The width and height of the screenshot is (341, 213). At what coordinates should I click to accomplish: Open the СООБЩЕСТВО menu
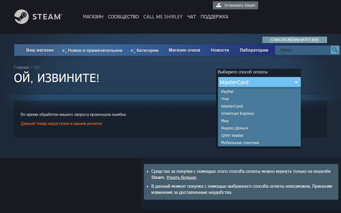tap(123, 16)
